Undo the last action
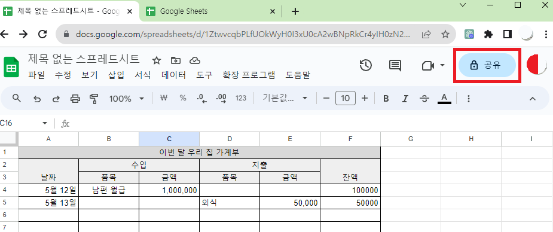Screen dimensions: 553x232 coord(36,99)
